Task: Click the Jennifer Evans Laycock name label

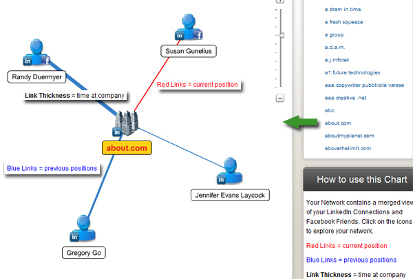Action: pos(230,195)
